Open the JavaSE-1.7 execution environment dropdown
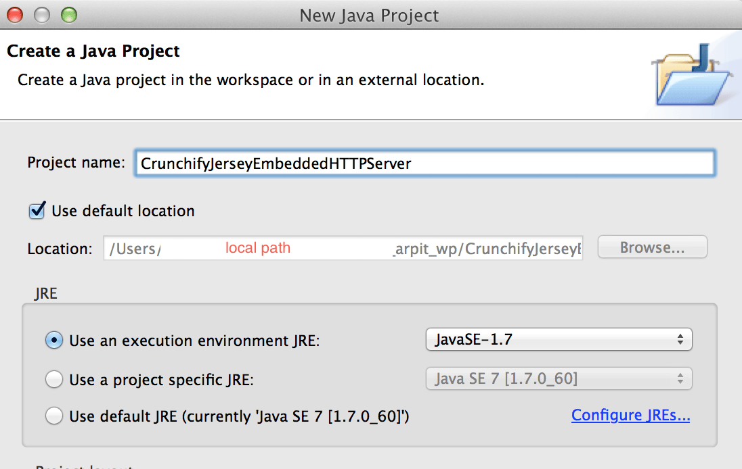Screen dimensions: 742x469 (x=558, y=339)
